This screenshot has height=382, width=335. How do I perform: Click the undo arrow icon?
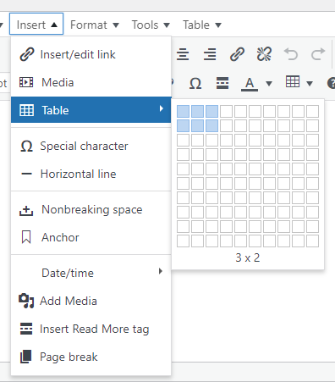coord(291,54)
